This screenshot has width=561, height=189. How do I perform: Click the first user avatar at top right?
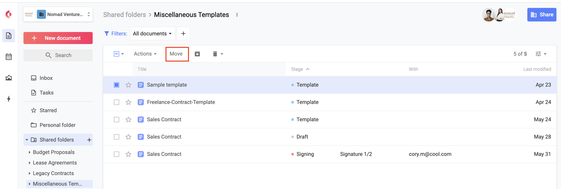coord(488,15)
